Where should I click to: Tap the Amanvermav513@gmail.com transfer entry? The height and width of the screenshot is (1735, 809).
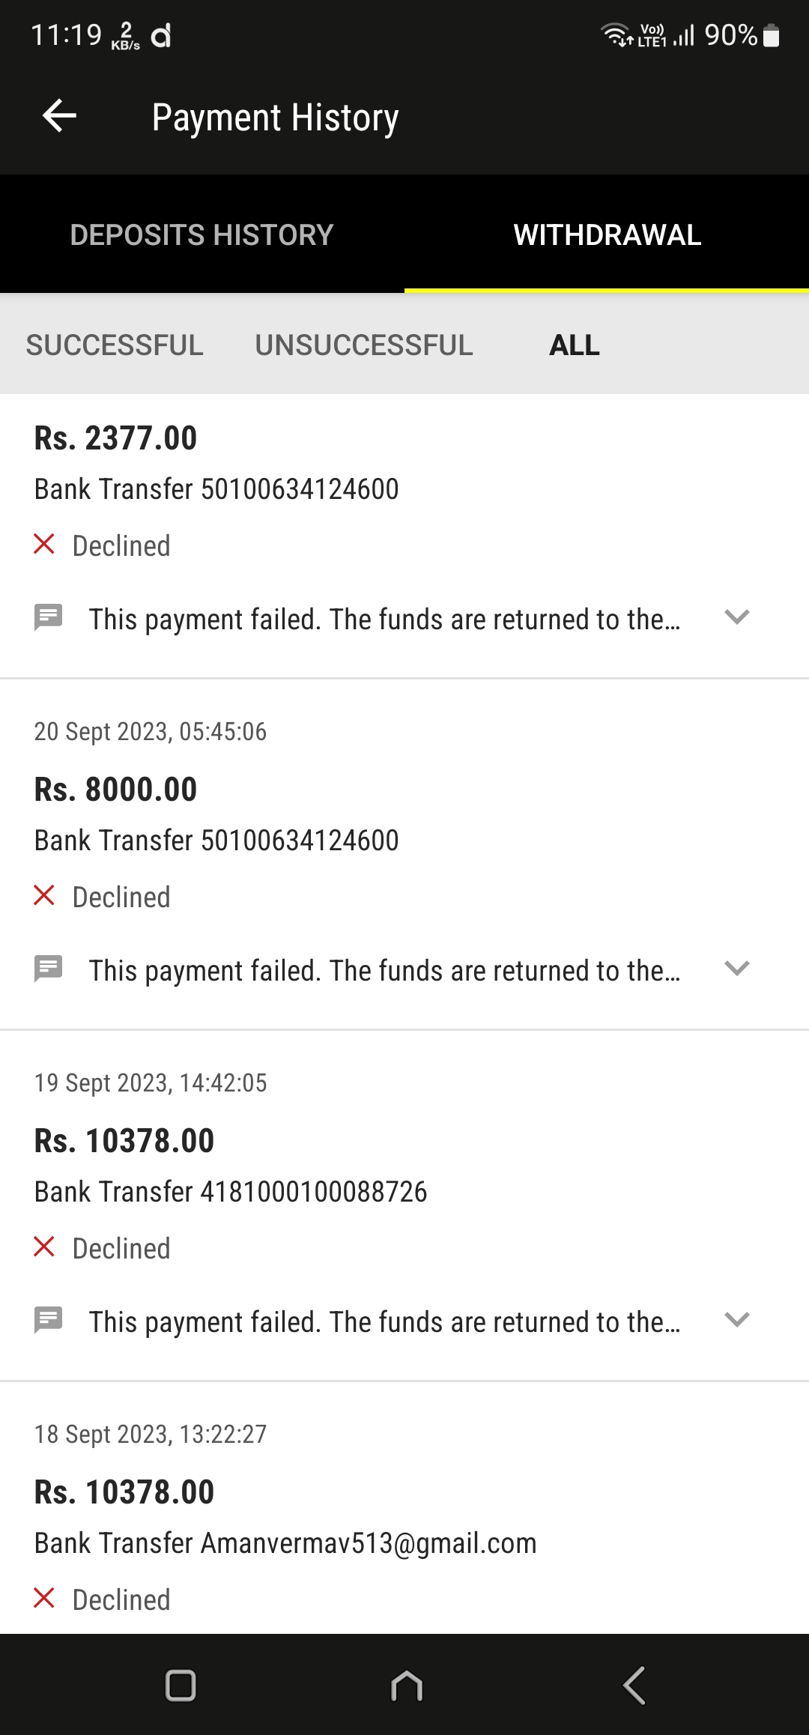[285, 1543]
